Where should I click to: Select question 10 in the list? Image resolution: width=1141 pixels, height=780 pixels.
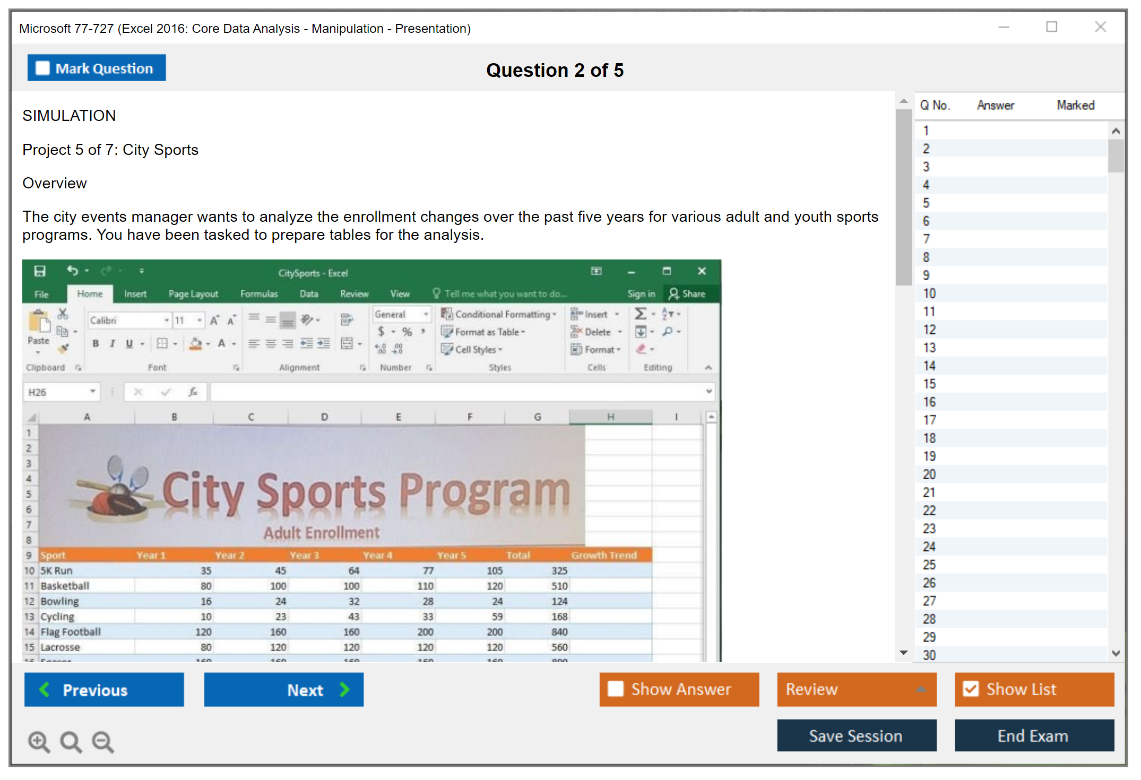coord(929,293)
